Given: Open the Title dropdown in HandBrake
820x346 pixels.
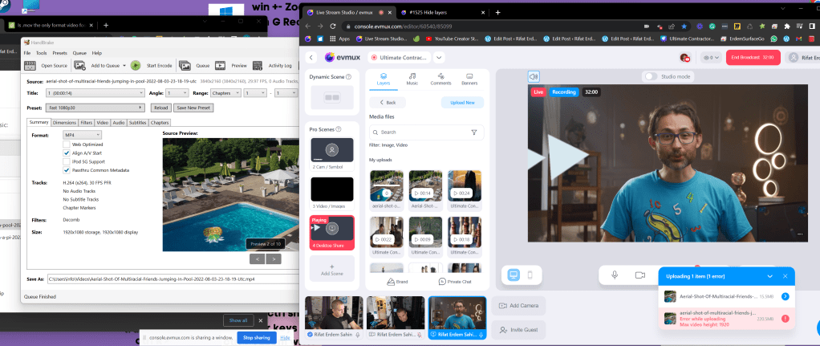Looking at the screenshot, I should 95,92.
